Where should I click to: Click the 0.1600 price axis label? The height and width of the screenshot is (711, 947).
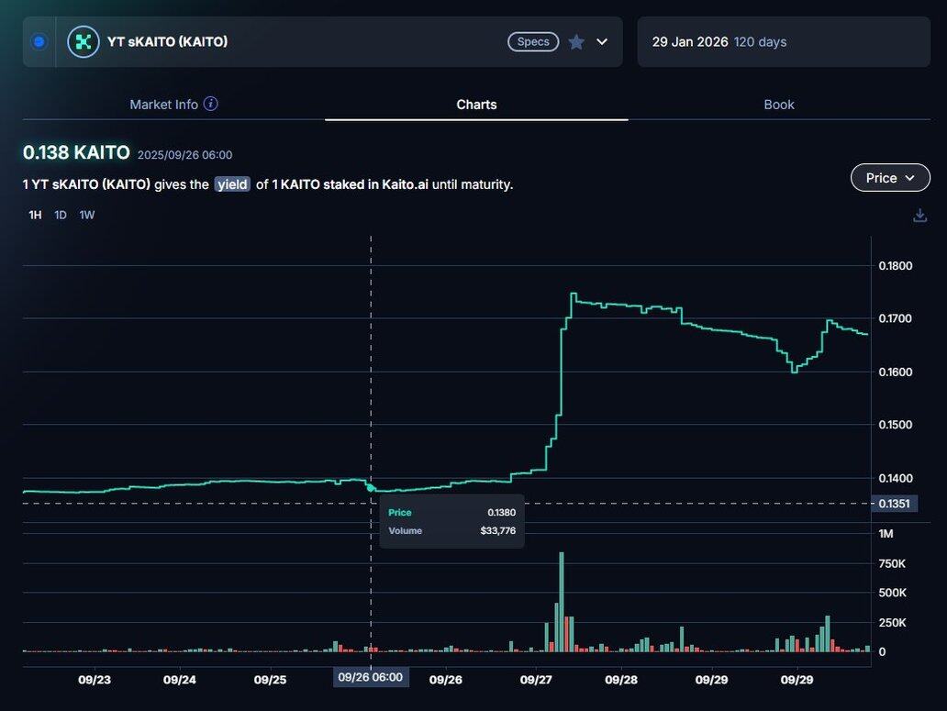pos(896,372)
